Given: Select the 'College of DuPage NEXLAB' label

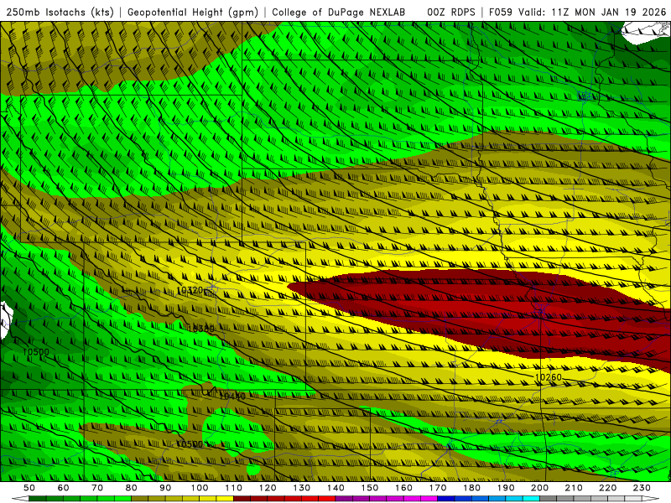Looking at the screenshot, I should 338,13.
